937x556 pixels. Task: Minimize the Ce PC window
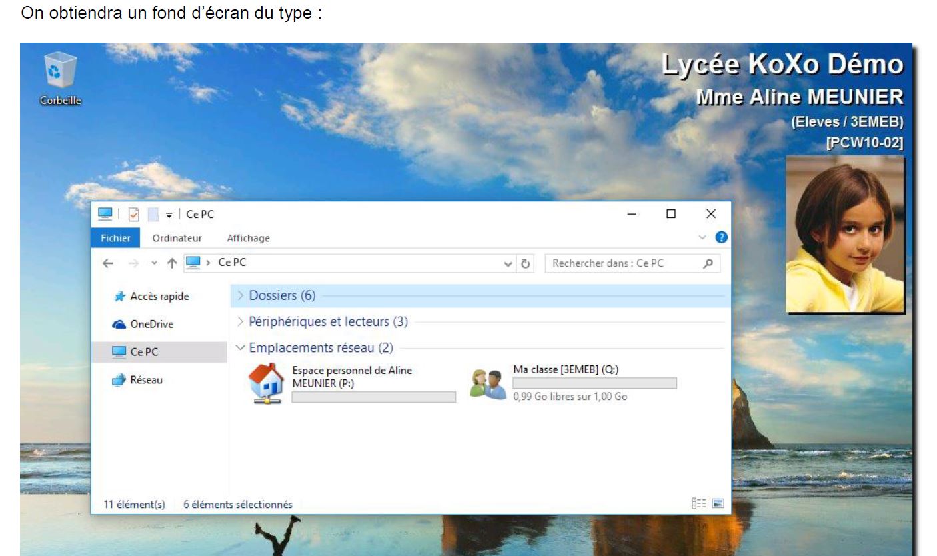tap(632, 214)
